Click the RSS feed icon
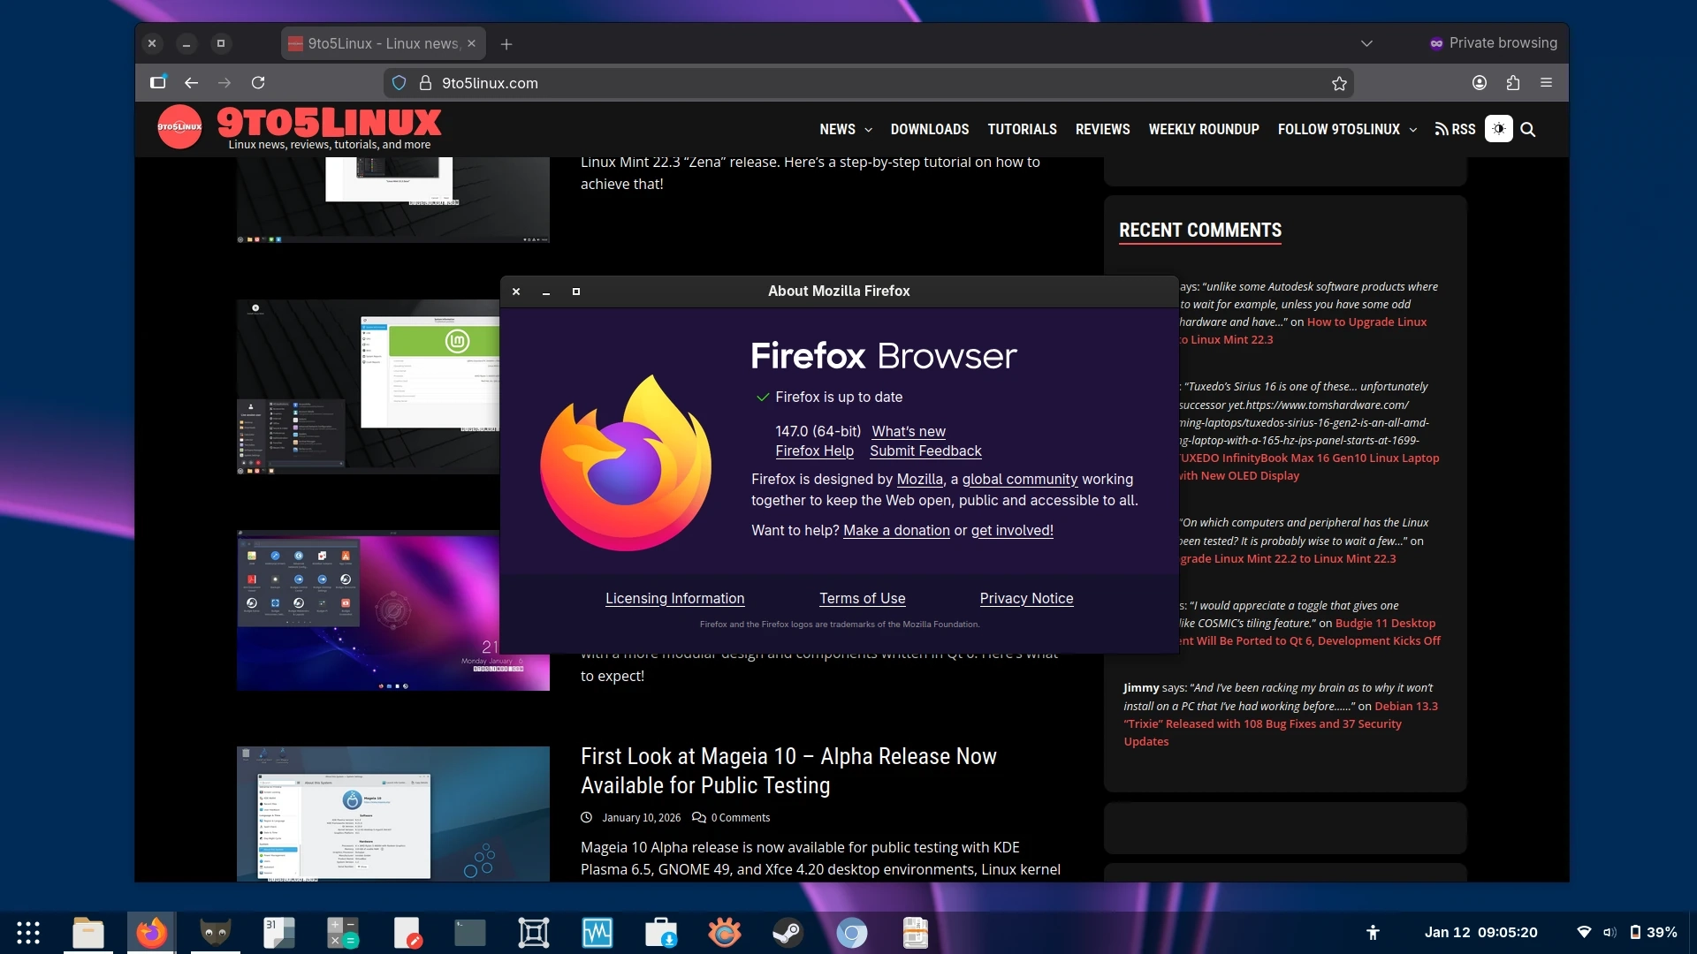Image resolution: width=1697 pixels, height=954 pixels. coord(1443,129)
